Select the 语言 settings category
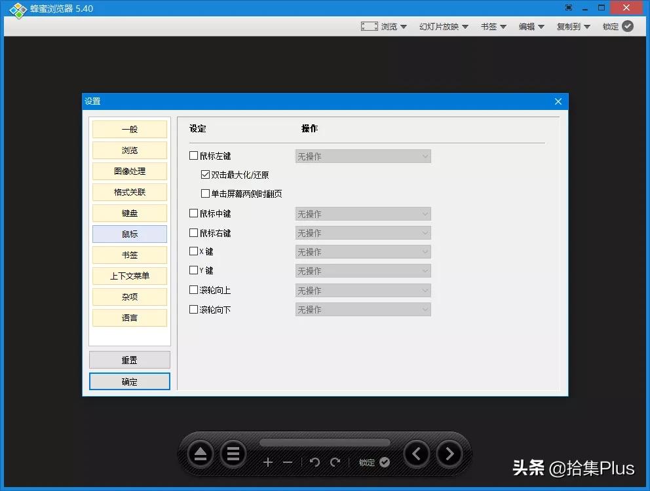 (129, 318)
